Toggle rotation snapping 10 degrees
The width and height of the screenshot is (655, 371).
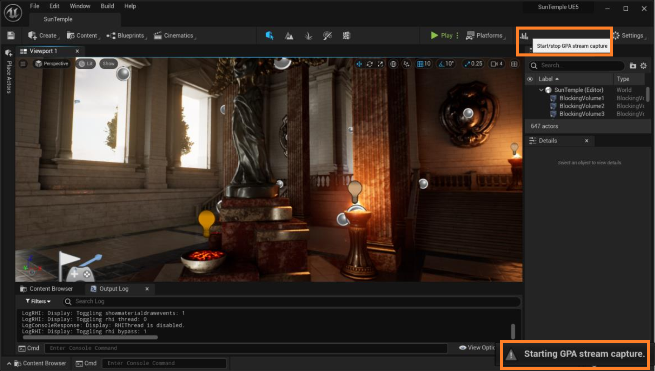point(446,64)
